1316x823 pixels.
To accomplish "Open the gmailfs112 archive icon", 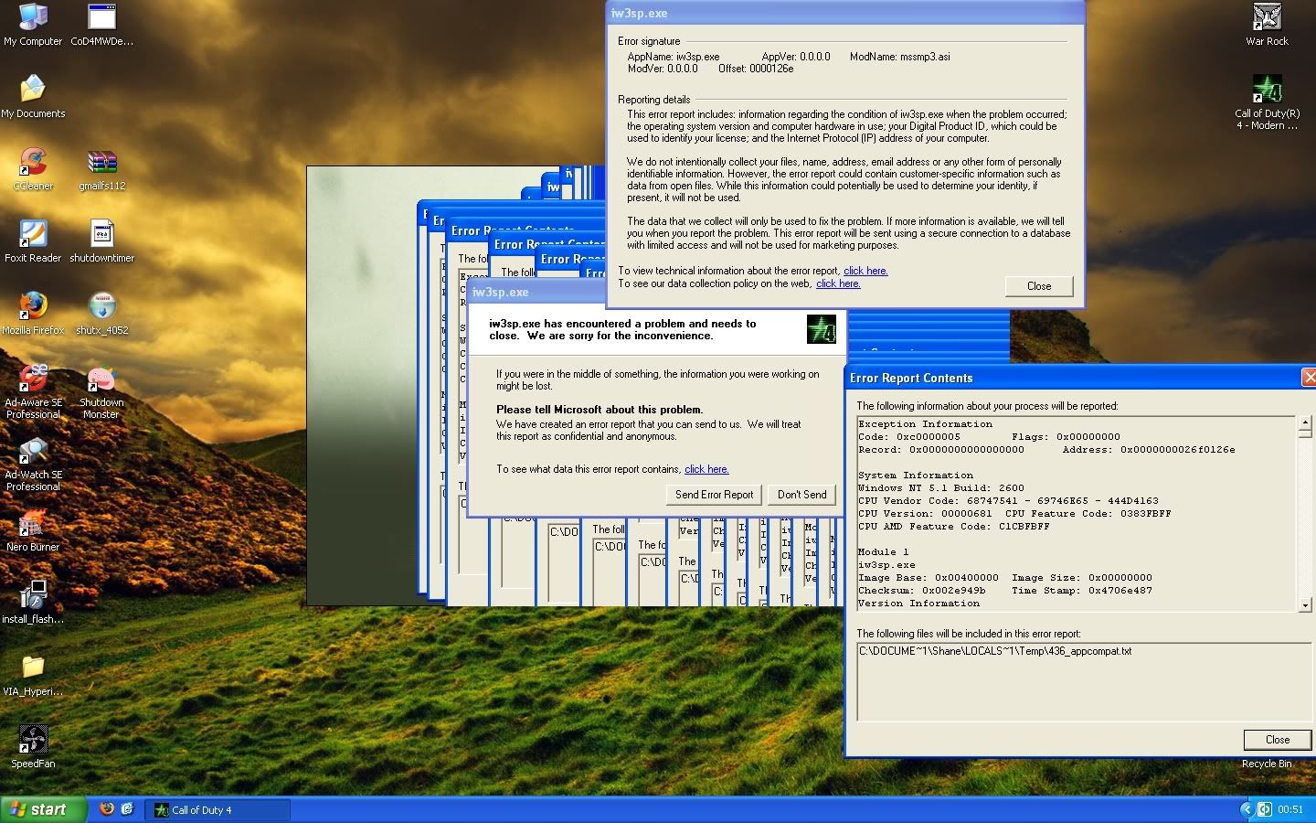I will [x=101, y=163].
